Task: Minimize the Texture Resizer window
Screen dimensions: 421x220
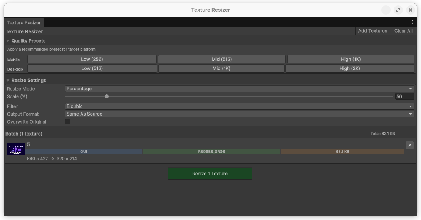Action: pyautogui.click(x=386, y=10)
